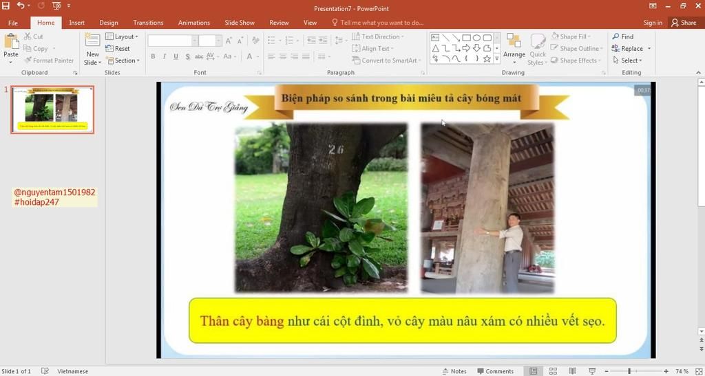Open the Layout dropdown
The width and height of the screenshot is (705, 376).
coord(122,36)
